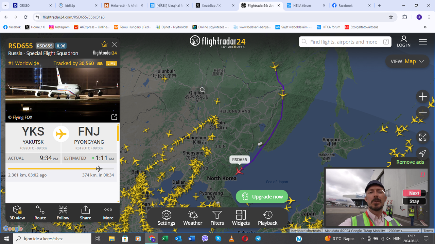Click the aircraft photo thumbnail
The height and width of the screenshot is (244, 435).
(63, 95)
